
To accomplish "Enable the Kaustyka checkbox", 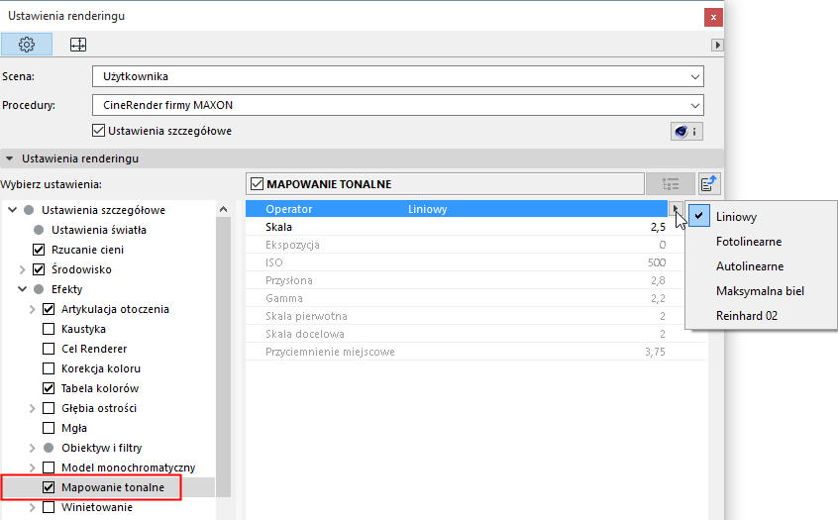I will point(49,329).
